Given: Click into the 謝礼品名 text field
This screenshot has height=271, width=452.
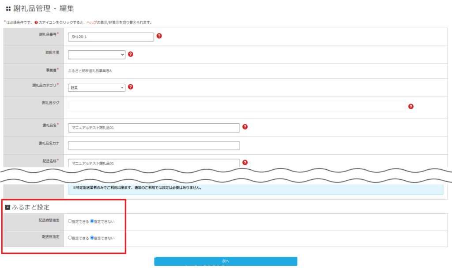Looking at the screenshot, I should pos(154,128).
